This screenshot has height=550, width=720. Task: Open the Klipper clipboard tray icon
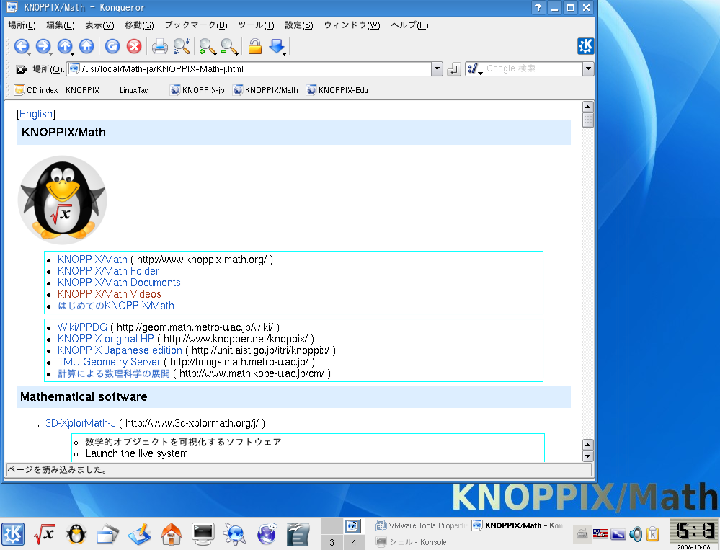tap(652, 534)
